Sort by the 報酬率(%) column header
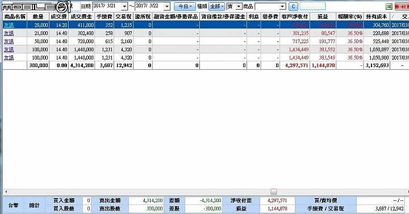Image resolution: width=409 pixels, height=214 pixels. (350, 16)
